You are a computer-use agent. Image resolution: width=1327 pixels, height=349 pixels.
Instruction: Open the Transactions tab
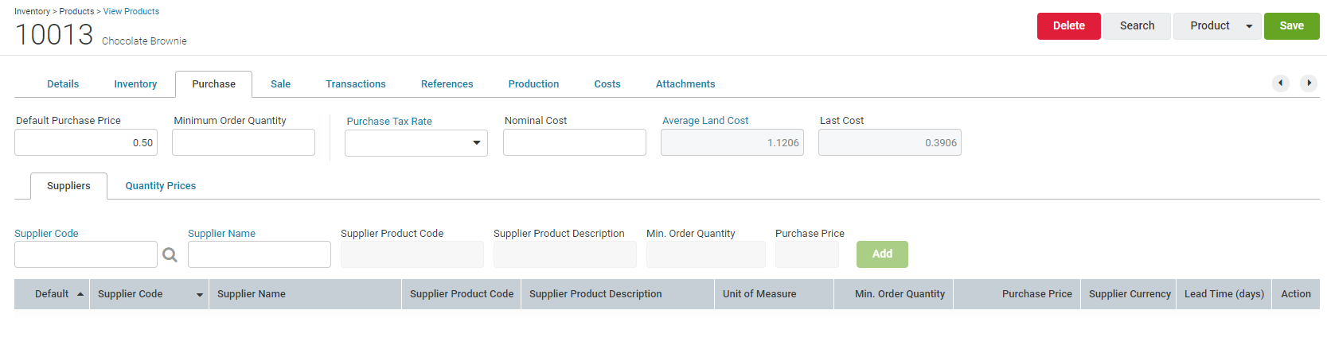[x=356, y=84]
